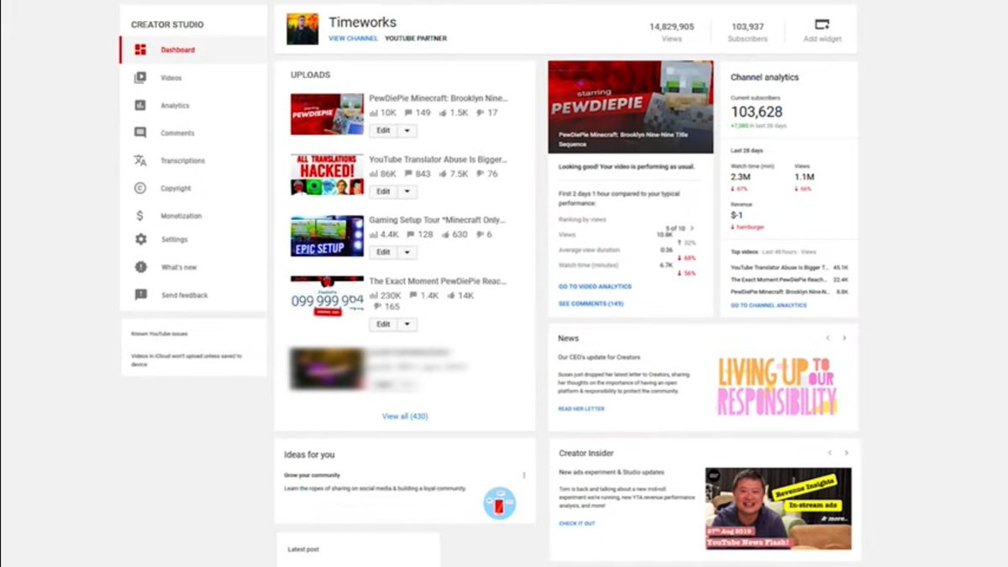Image resolution: width=1008 pixels, height=567 pixels.
Task: Click Edit button for Gaming Setup Tour video
Action: point(383,252)
